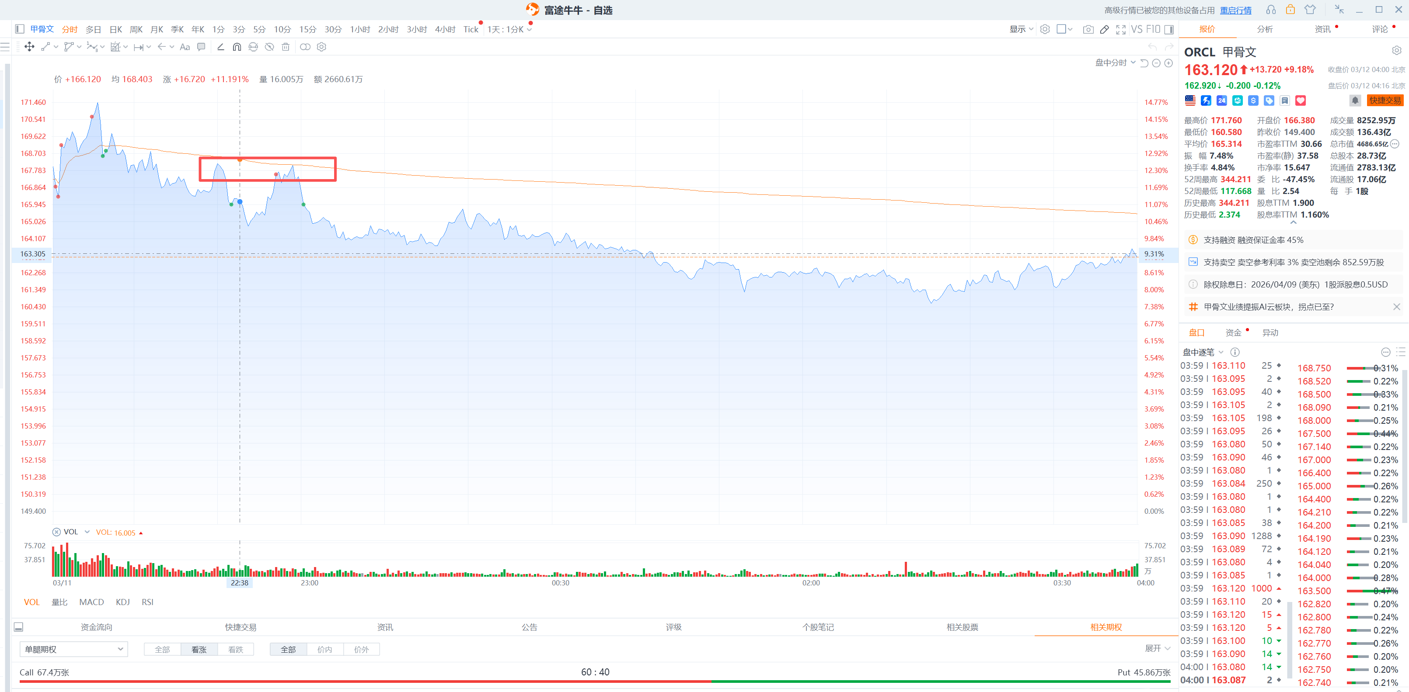
Task: Click the fullscreen chart icon
Action: coord(1121,30)
